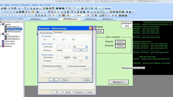Select the polygon drawing tool
Viewport: 173px width, 97px height.
point(14,12)
